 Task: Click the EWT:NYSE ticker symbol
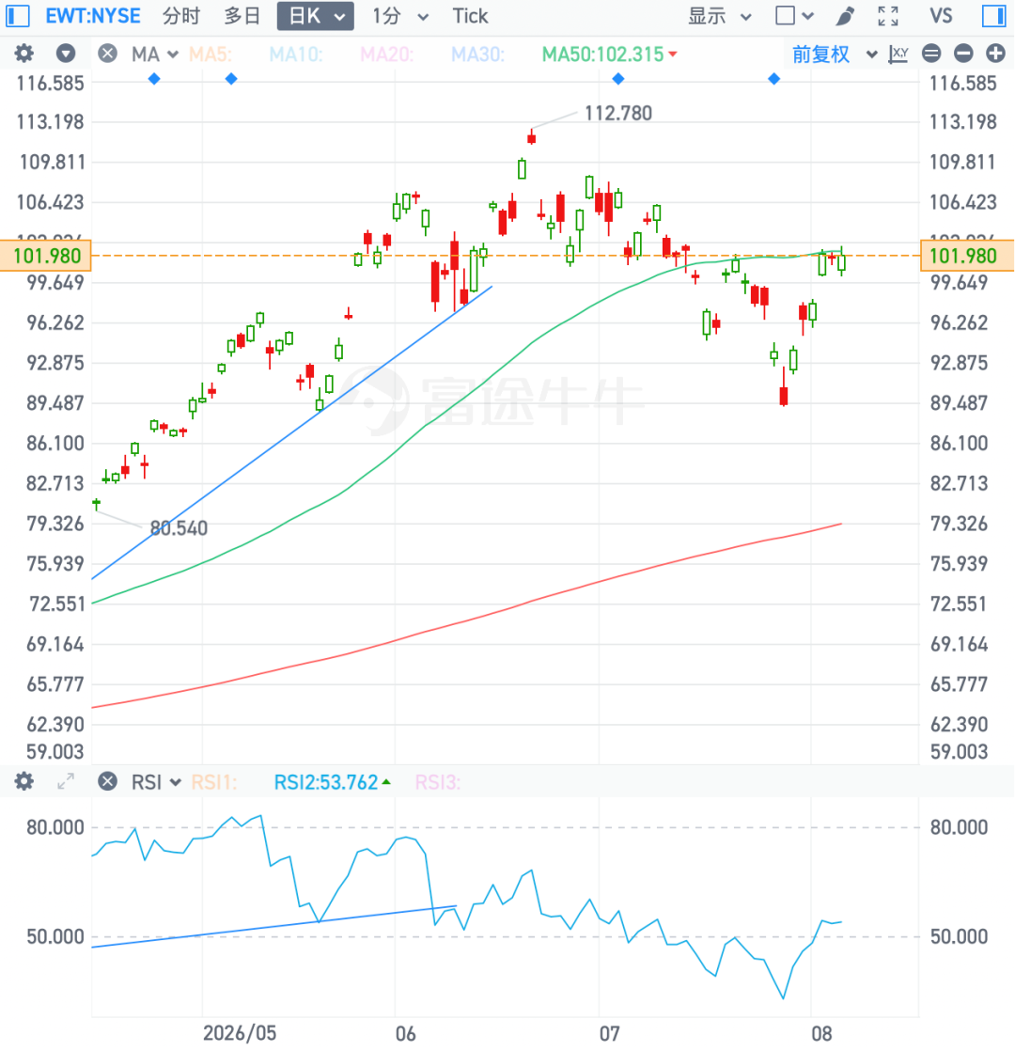pyautogui.click(x=93, y=15)
